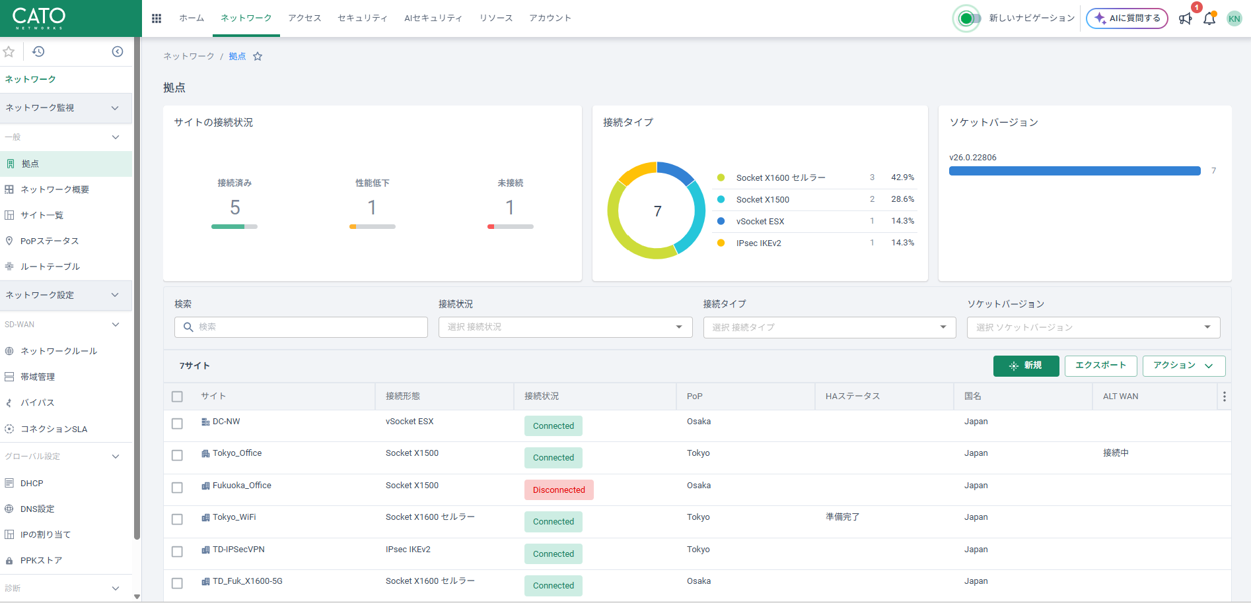Open the 接続状況 filter dropdown
Image resolution: width=1251 pixels, height=603 pixels.
[565, 327]
